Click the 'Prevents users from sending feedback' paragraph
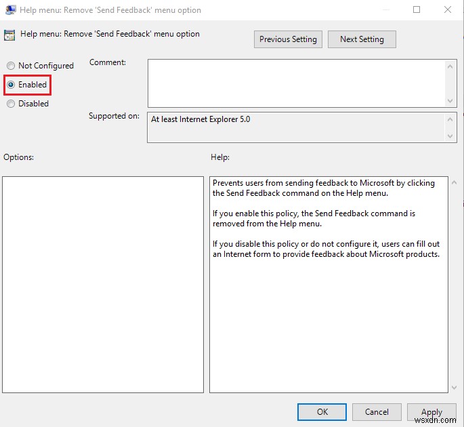 coord(323,188)
